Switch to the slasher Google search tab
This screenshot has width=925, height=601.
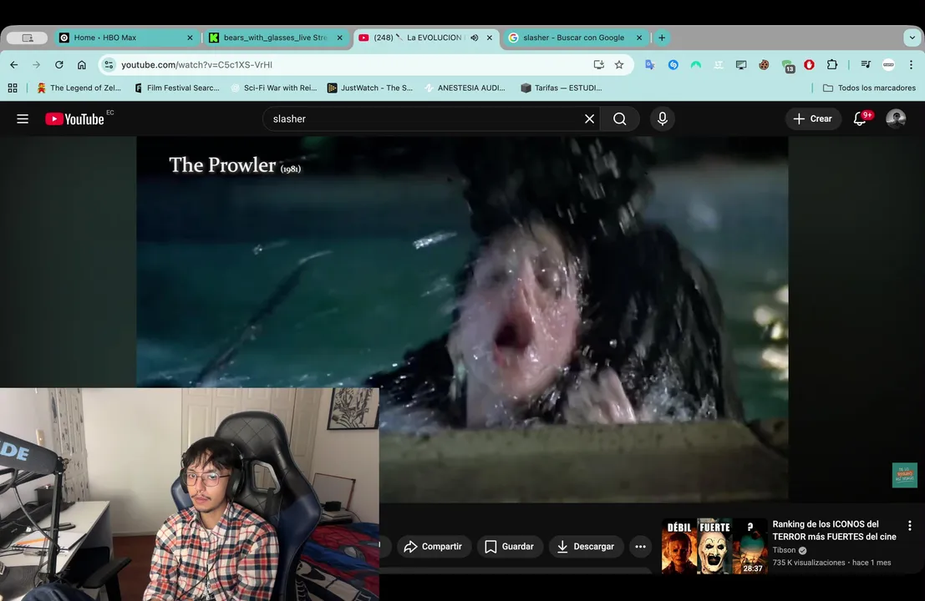574,38
